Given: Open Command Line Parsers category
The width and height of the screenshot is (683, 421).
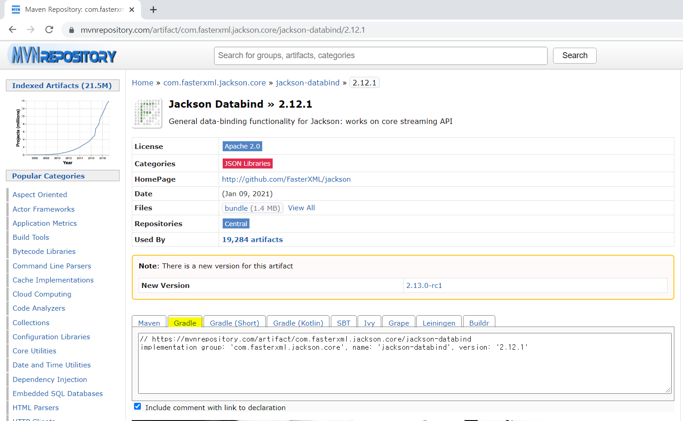Looking at the screenshot, I should [52, 266].
